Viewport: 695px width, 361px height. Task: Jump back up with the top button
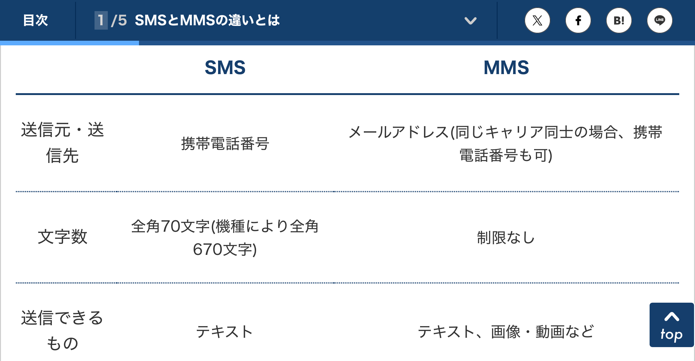click(671, 325)
